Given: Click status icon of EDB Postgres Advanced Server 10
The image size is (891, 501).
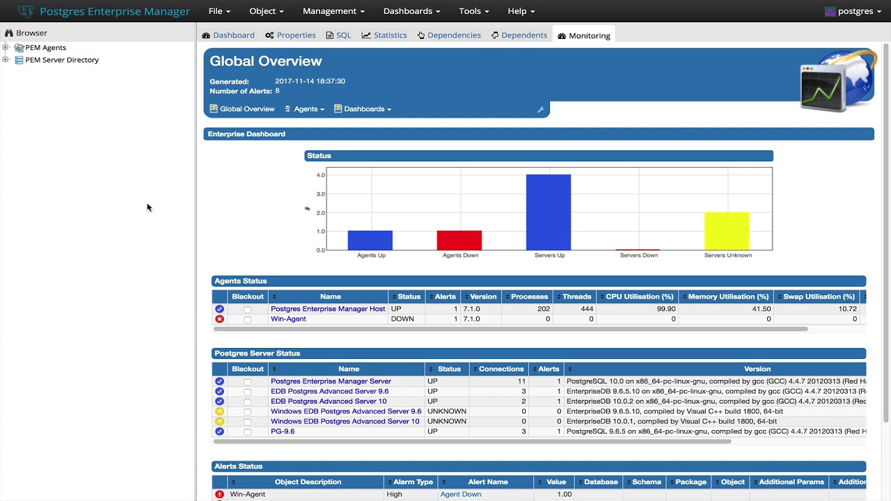Looking at the screenshot, I should [x=220, y=401].
